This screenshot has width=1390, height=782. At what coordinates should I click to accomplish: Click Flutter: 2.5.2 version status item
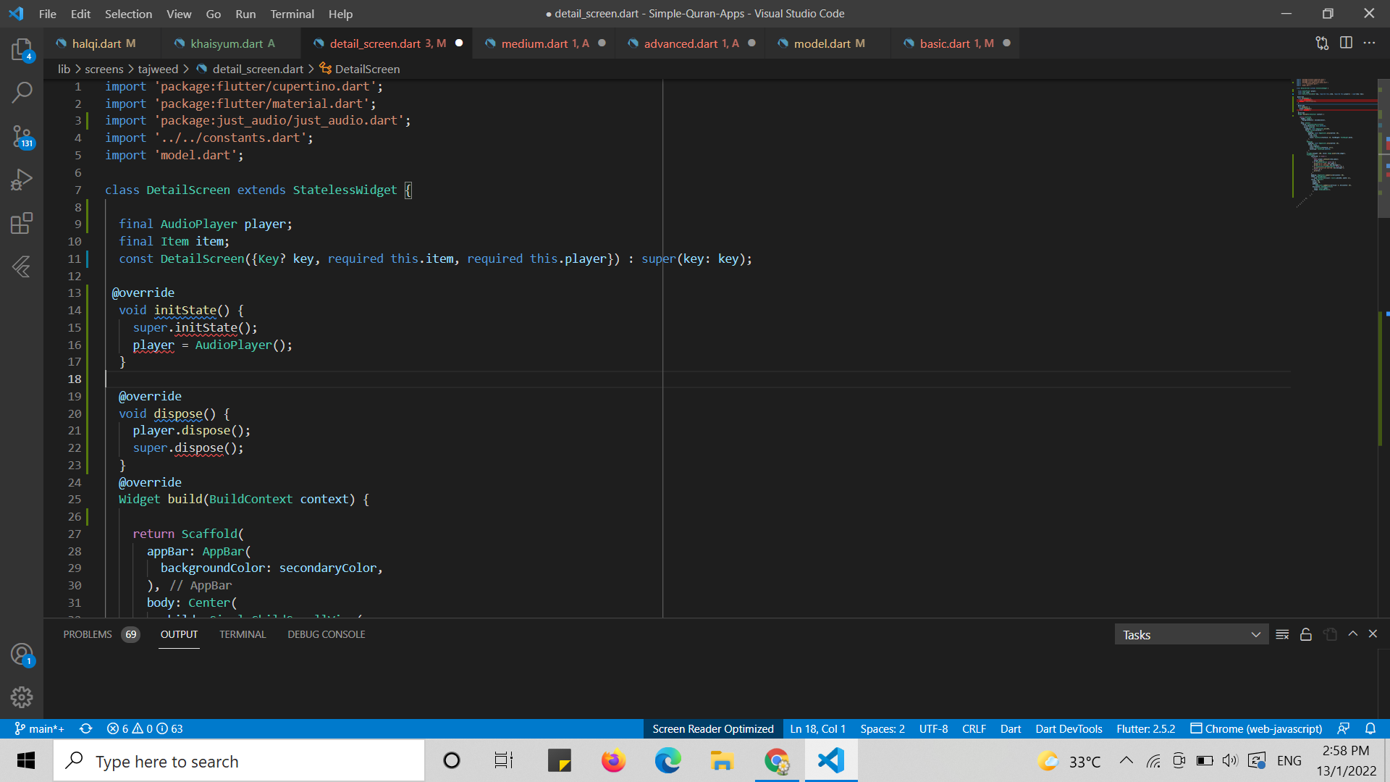click(1145, 728)
